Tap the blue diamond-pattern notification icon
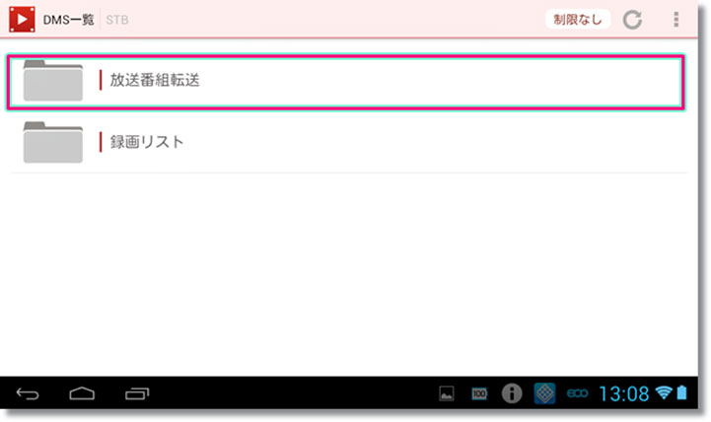Image resolution: width=711 pixels, height=422 pixels. [544, 393]
